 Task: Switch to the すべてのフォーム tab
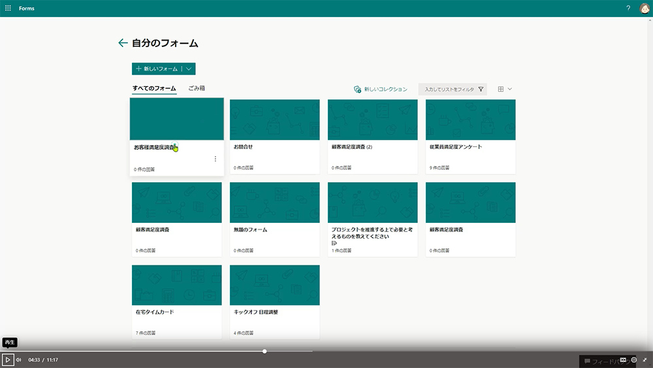(x=154, y=88)
